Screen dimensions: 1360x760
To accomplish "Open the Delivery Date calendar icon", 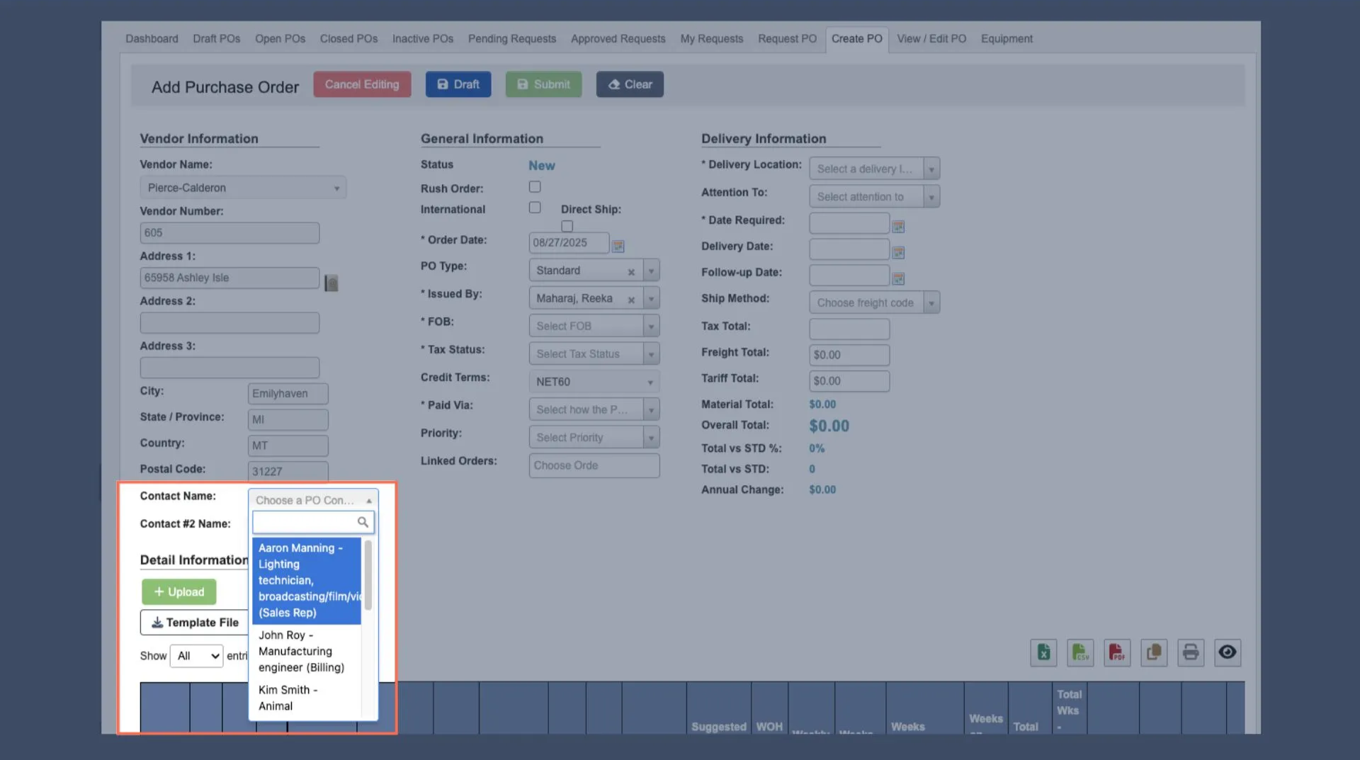I will (898, 252).
